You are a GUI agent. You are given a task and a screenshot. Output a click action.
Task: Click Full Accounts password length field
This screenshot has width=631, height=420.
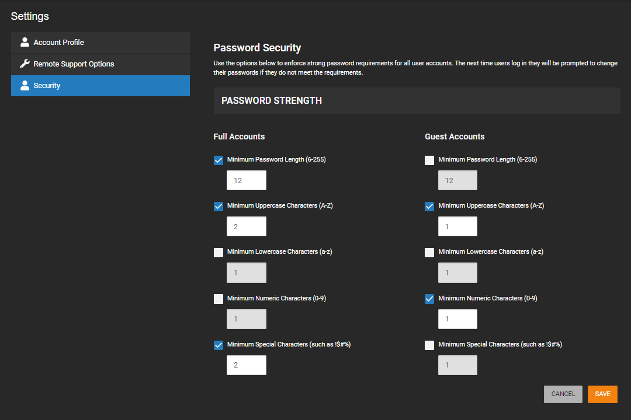coord(247,180)
